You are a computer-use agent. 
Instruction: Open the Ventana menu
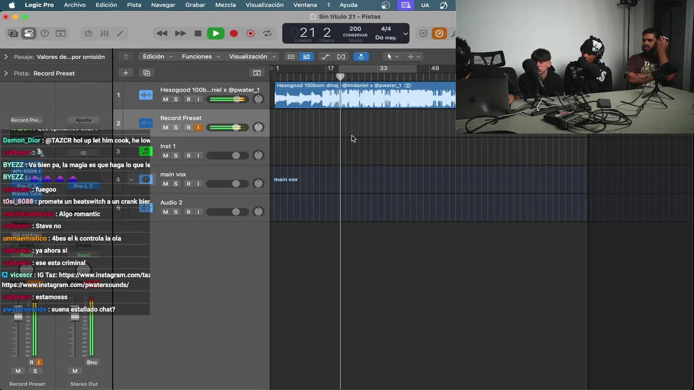[305, 5]
